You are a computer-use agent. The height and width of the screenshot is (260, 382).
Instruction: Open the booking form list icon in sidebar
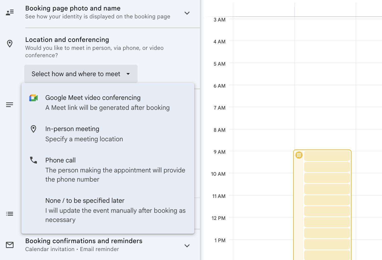click(9, 214)
